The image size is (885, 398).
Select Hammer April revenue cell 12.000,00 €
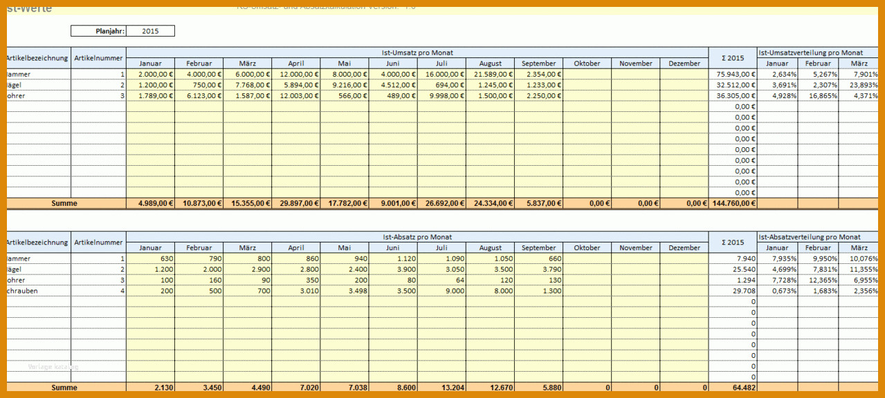click(x=296, y=74)
